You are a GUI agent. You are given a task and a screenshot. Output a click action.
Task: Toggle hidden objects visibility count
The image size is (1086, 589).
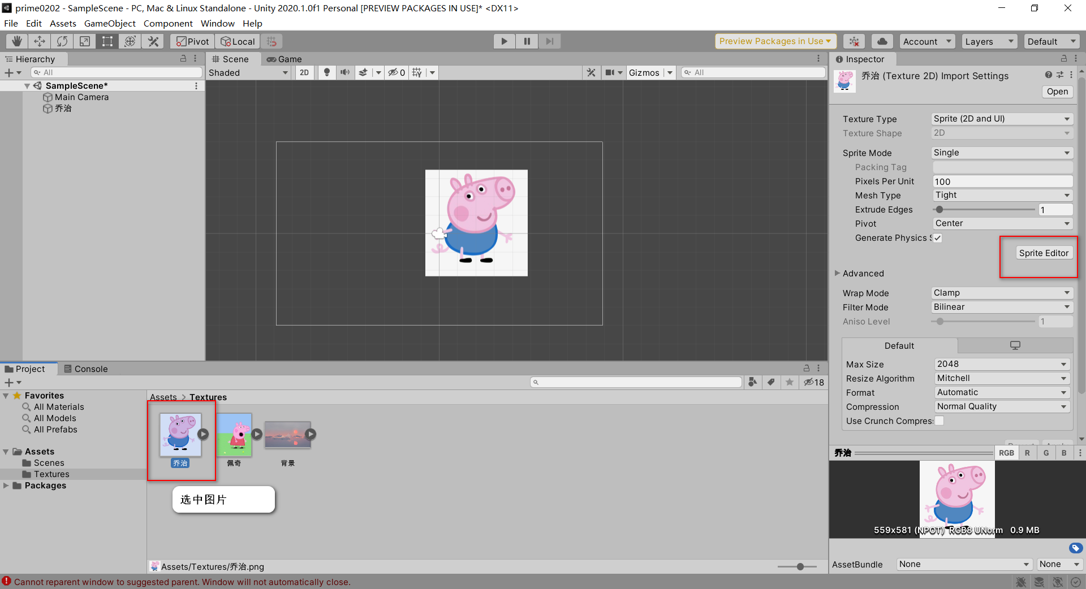point(396,72)
